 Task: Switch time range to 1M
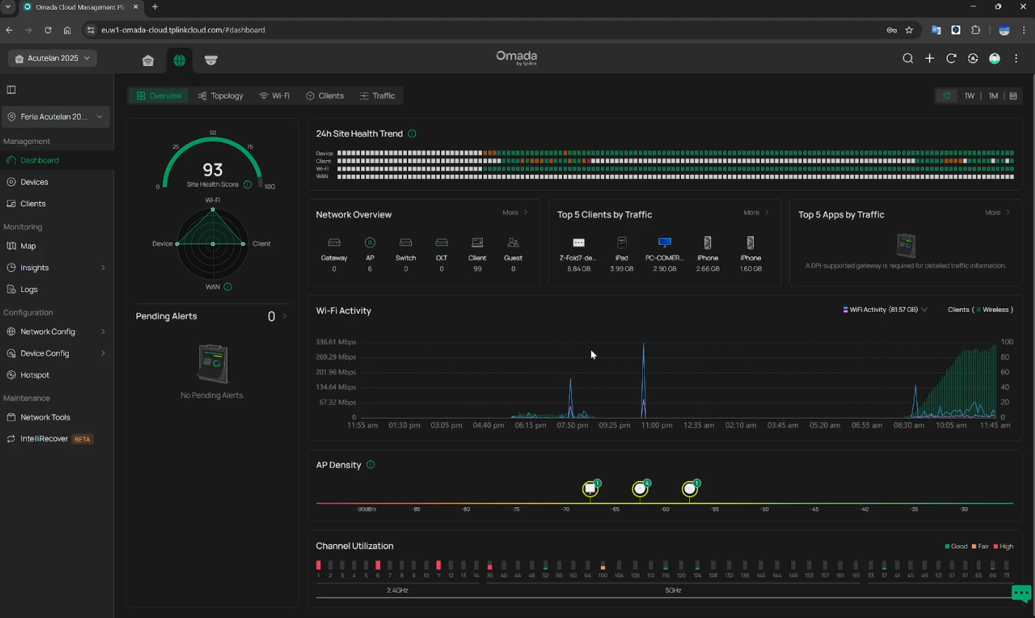tap(993, 96)
